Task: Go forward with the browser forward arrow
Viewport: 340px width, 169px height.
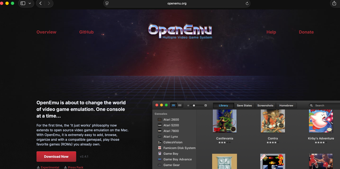Action: point(49,4)
